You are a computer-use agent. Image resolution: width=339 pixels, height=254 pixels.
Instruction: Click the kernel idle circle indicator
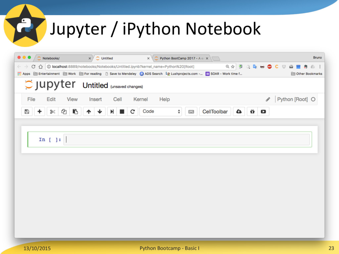pyautogui.click(x=313, y=99)
